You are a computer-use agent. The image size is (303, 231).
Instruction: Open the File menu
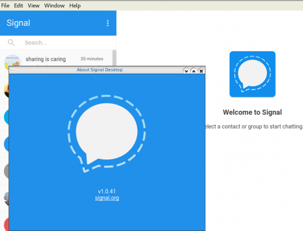[x=5, y=6]
